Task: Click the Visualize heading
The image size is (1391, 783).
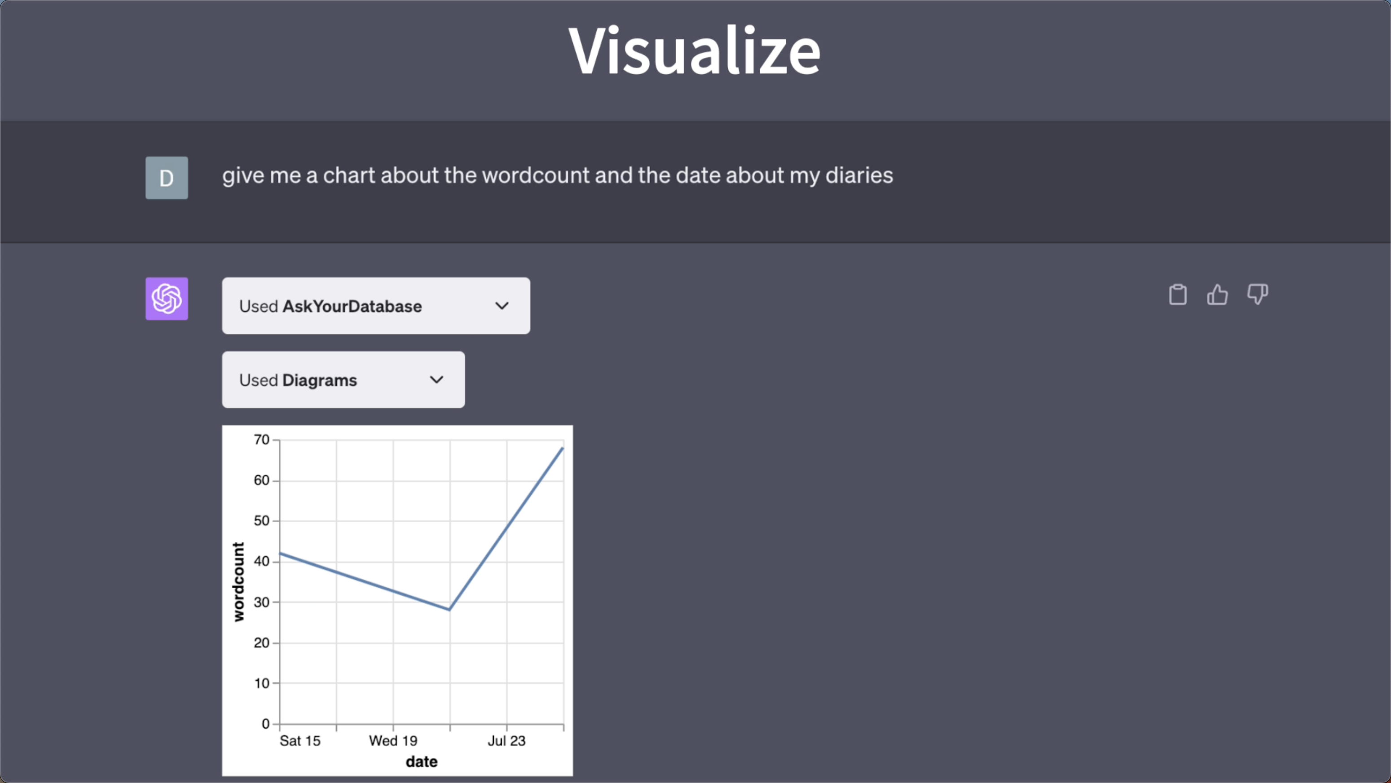Action: click(695, 51)
